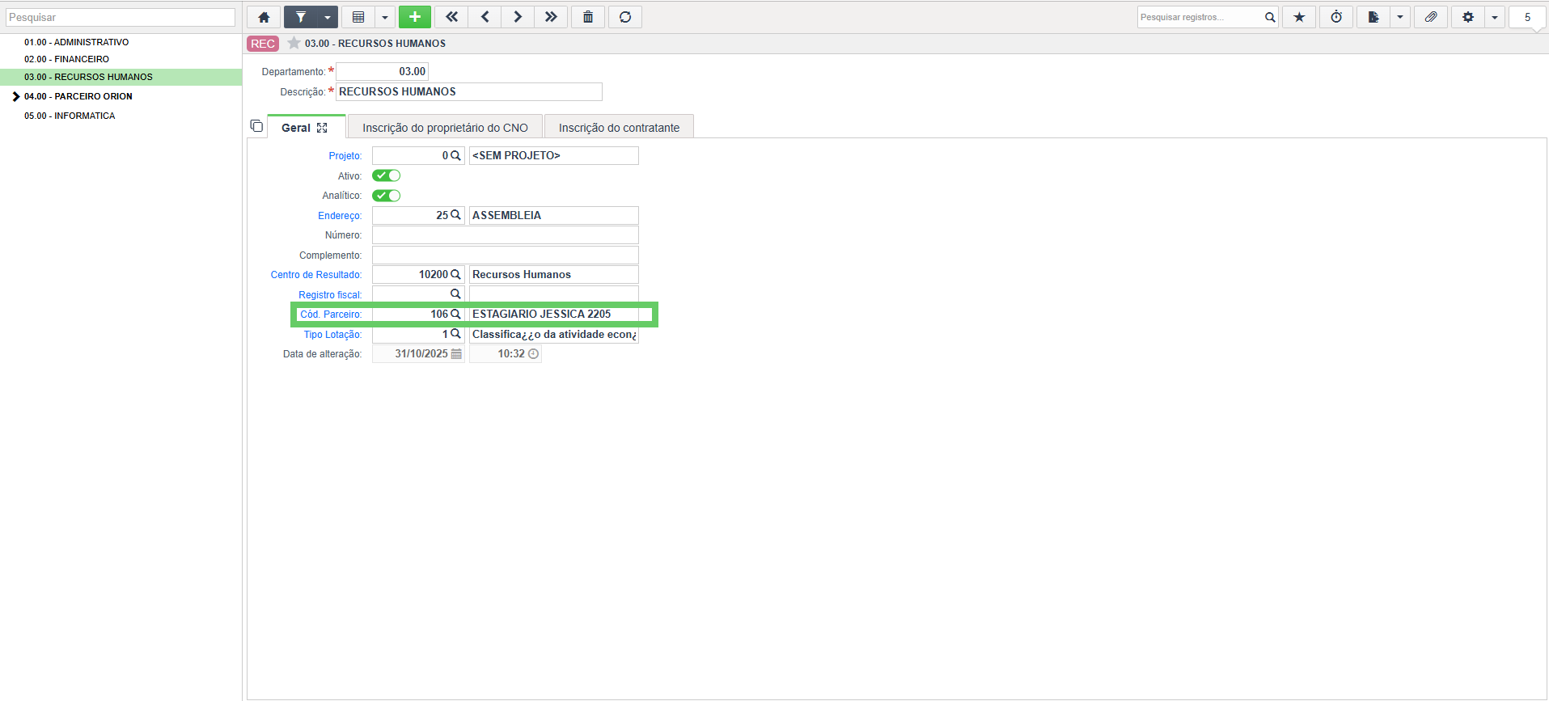Click the Pesquisar registros search field

click(1200, 17)
